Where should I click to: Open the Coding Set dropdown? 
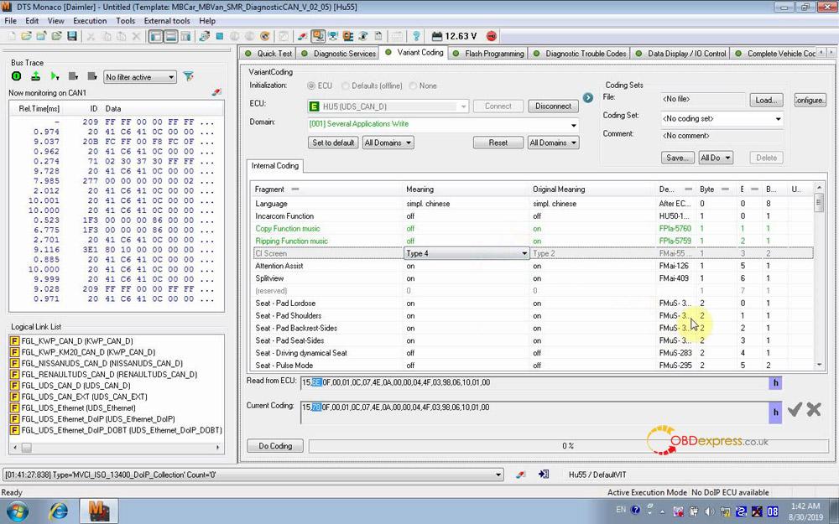click(x=722, y=119)
